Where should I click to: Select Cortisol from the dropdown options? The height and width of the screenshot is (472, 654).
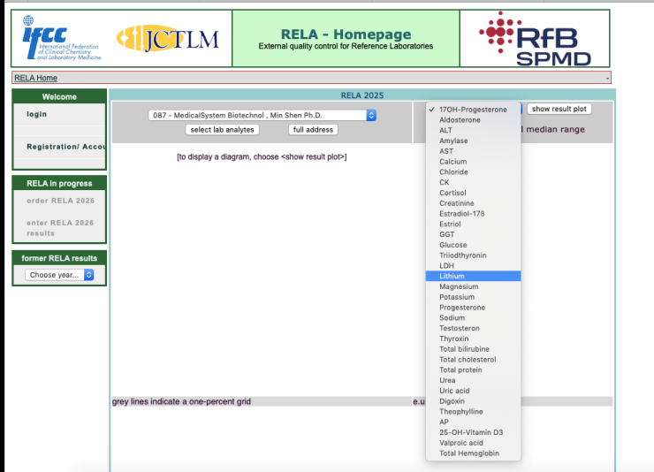pos(452,193)
